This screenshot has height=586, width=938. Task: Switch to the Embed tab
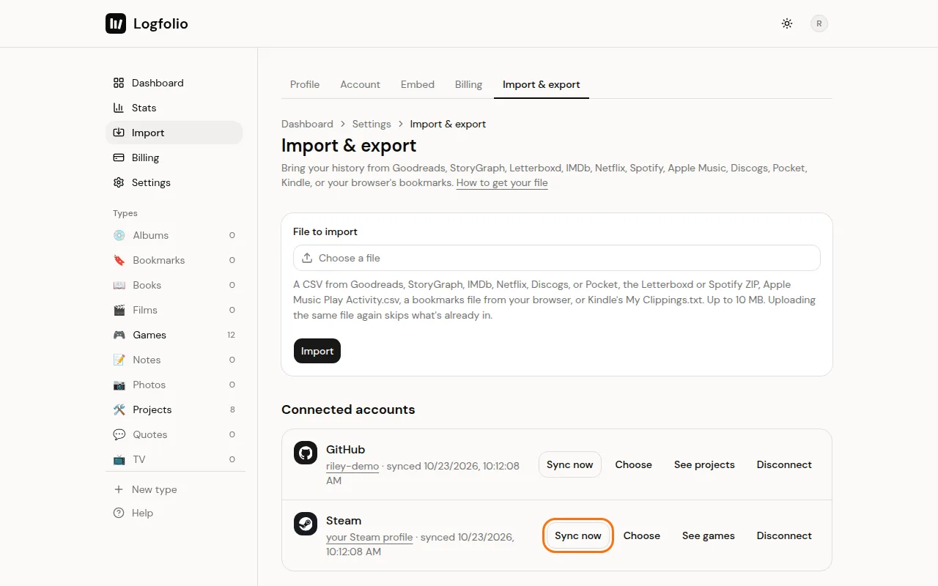tap(418, 84)
